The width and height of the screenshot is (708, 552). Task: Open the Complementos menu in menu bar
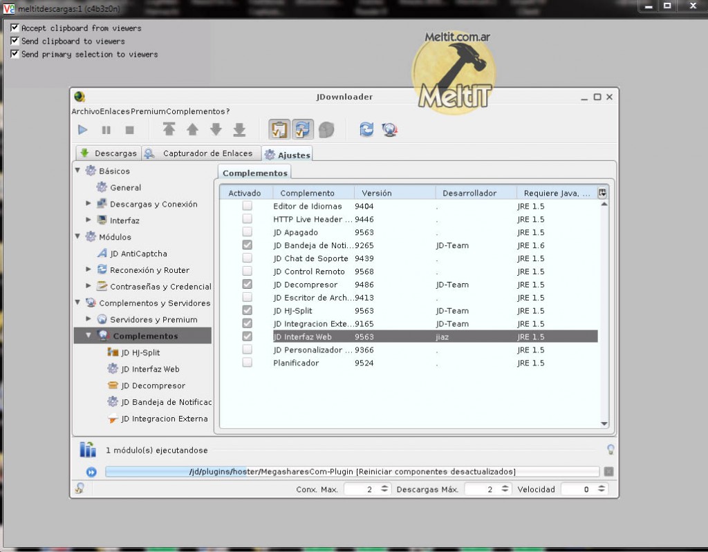pos(196,111)
